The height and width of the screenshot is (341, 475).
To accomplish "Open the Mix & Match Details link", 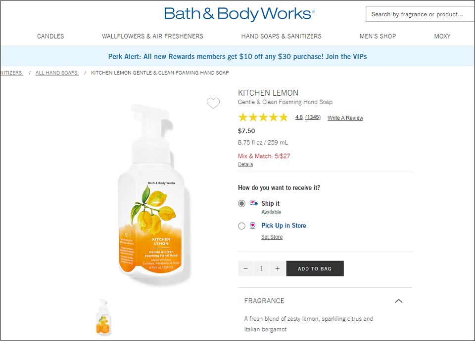I will [x=245, y=165].
